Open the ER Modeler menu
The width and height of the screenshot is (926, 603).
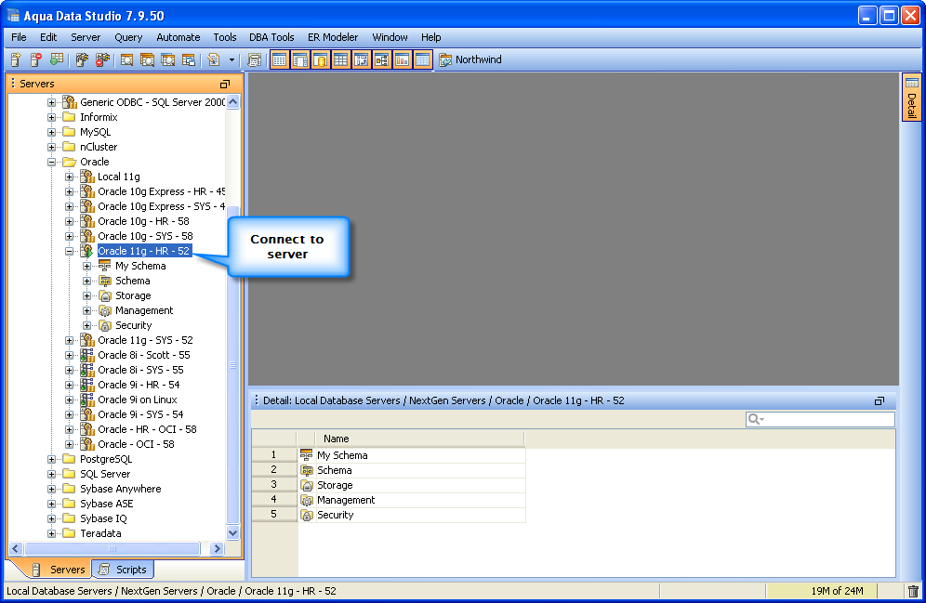coord(333,37)
